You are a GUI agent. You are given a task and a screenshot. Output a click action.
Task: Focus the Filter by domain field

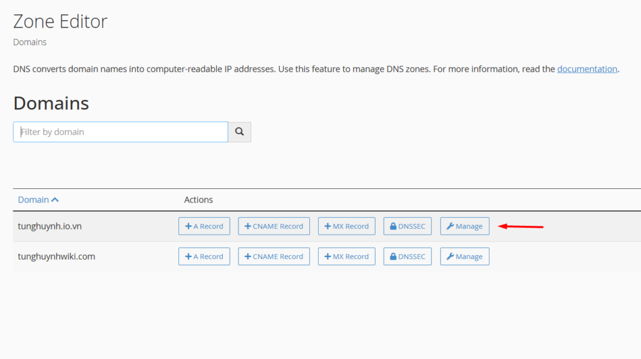[120, 132]
